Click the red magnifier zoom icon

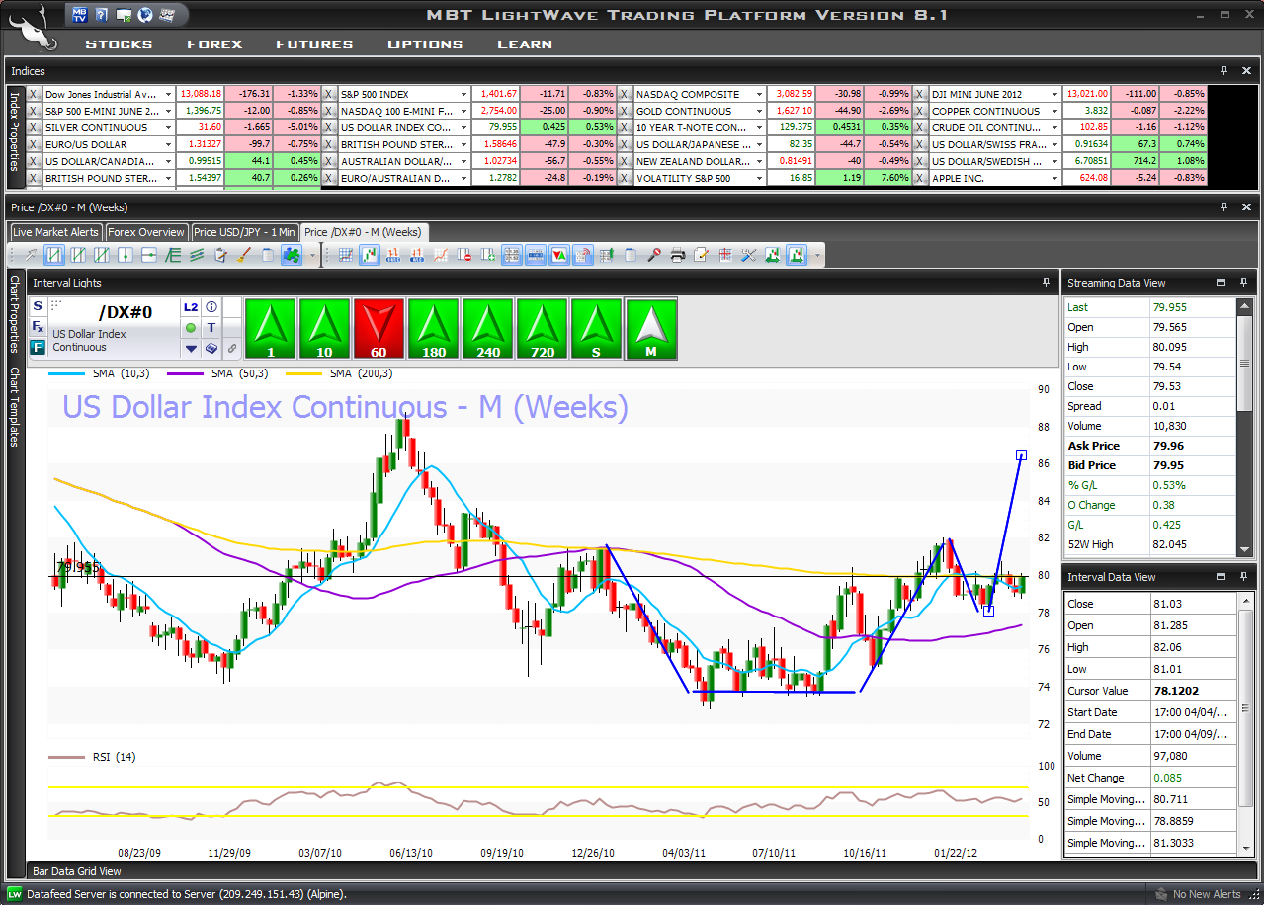tap(653, 255)
